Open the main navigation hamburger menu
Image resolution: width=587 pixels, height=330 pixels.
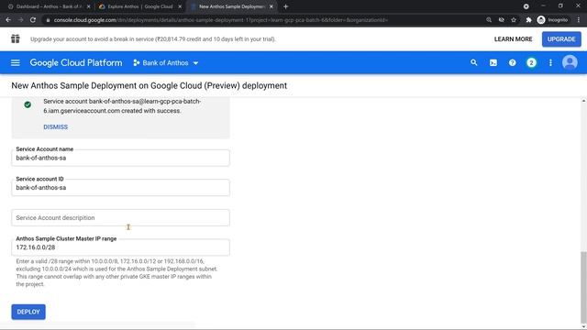(x=16, y=63)
